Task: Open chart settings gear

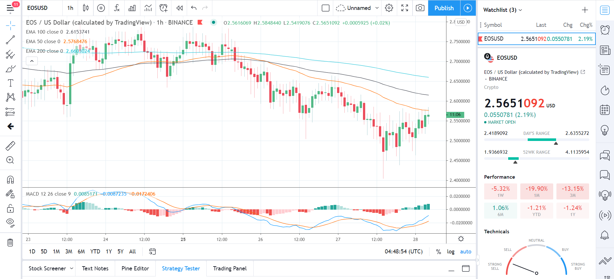Action: [x=389, y=8]
